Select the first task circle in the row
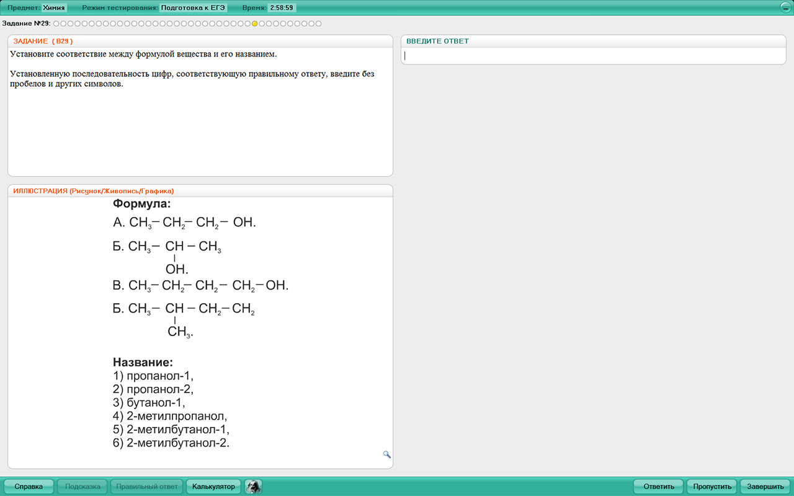The width and height of the screenshot is (794, 496). 56,24
